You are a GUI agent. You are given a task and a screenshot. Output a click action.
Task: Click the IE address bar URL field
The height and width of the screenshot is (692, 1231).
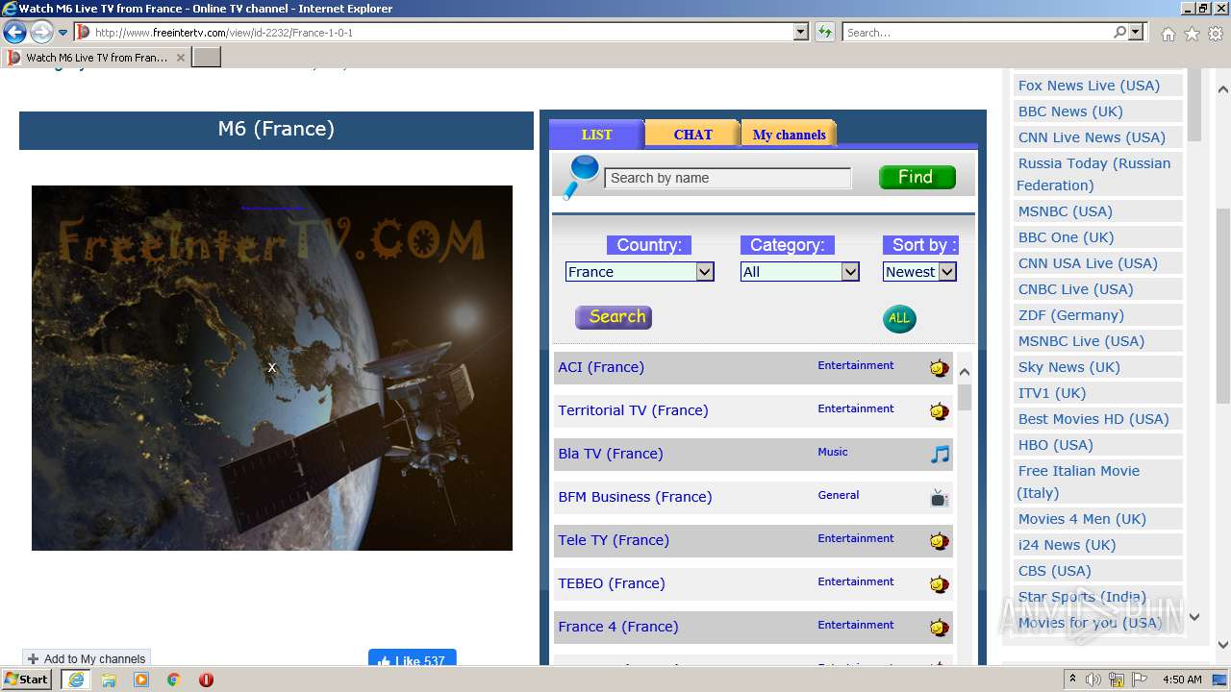(442, 33)
